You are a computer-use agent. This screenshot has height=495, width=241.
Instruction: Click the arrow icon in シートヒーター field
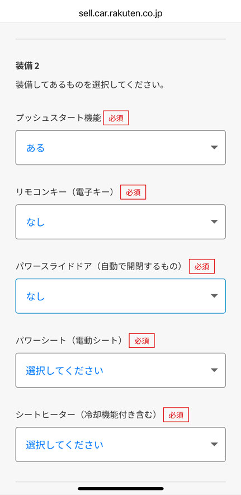pyautogui.click(x=214, y=444)
